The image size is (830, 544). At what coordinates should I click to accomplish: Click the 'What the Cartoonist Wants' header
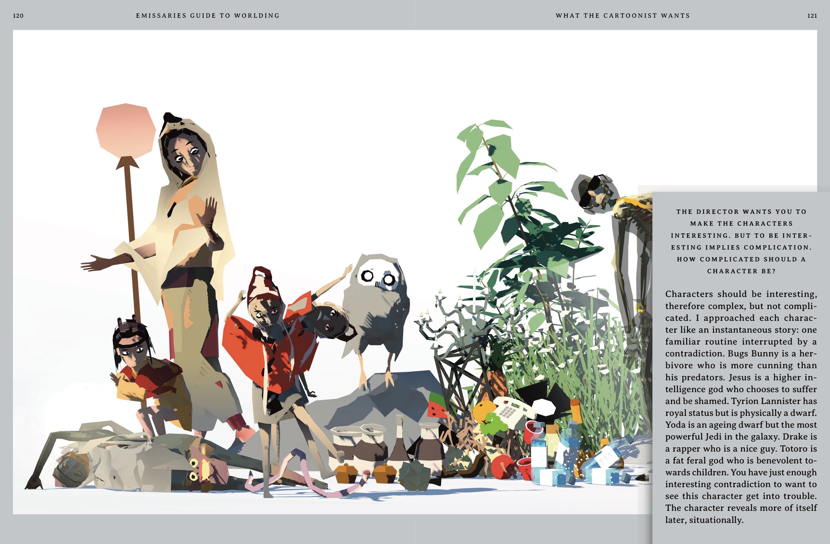pyautogui.click(x=623, y=16)
